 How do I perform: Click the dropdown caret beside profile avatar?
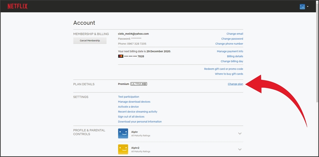point(307,6)
